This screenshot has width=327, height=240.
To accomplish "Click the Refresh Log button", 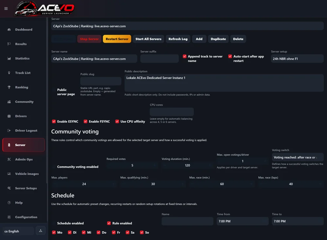I will [178, 39].
